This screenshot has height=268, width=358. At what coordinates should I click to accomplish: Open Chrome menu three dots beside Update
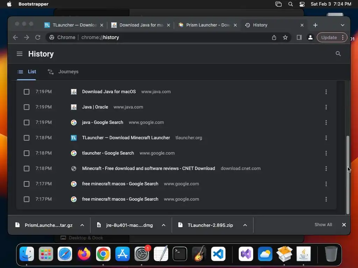(x=343, y=37)
